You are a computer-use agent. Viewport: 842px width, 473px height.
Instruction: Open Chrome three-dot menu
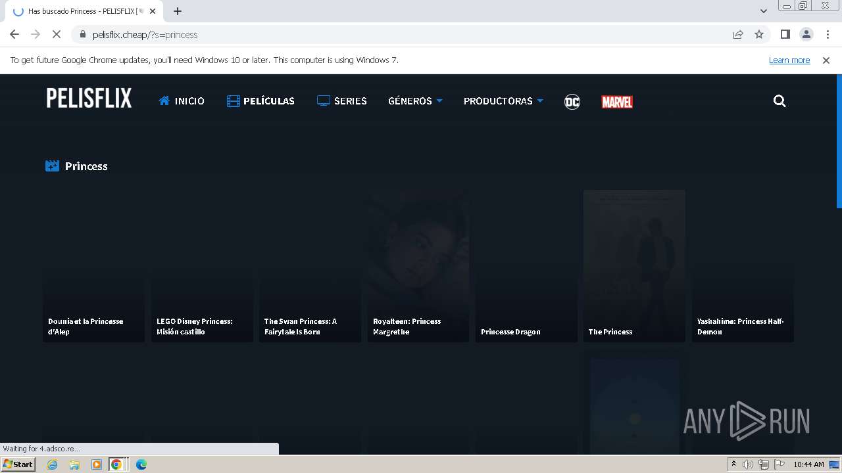coord(827,34)
